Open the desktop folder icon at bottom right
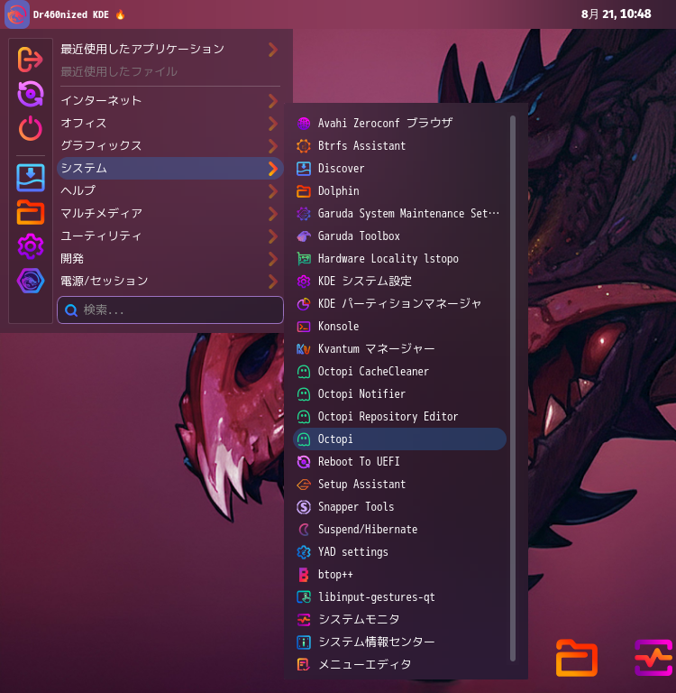The height and width of the screenshot is (693, 676). [x=577, y=658]
